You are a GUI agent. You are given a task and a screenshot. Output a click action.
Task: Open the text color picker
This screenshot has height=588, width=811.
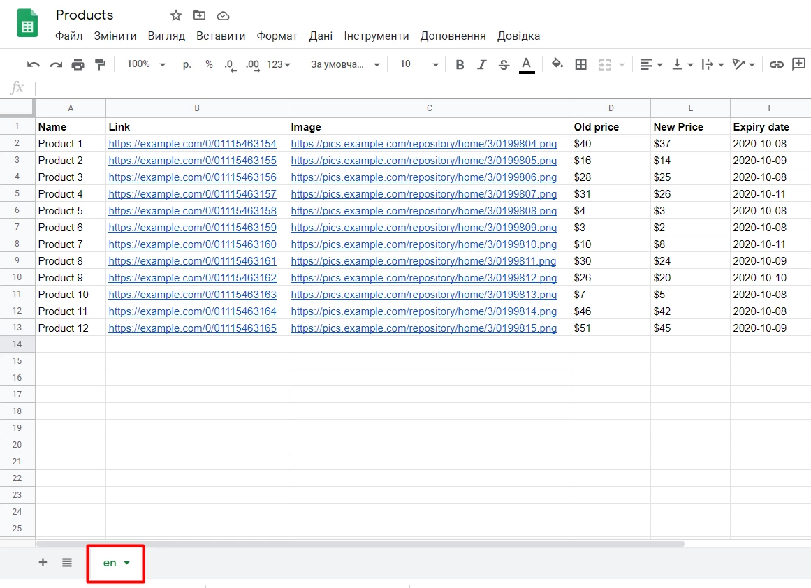point(527,65)
